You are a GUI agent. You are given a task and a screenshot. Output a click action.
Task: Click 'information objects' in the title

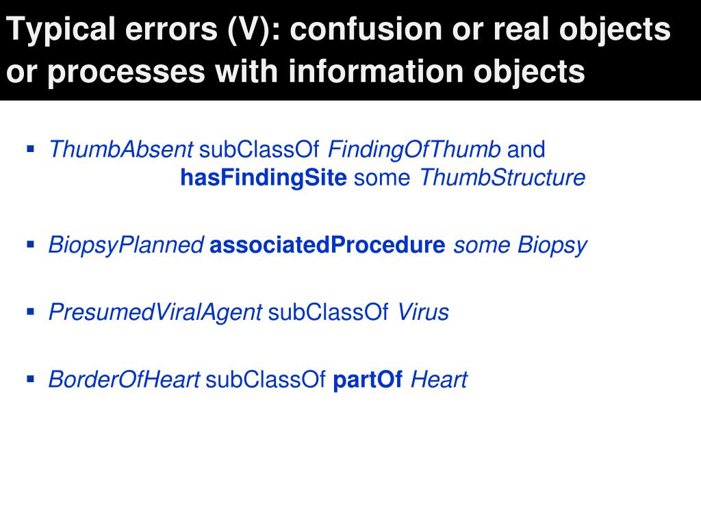(x=436, y=71)
